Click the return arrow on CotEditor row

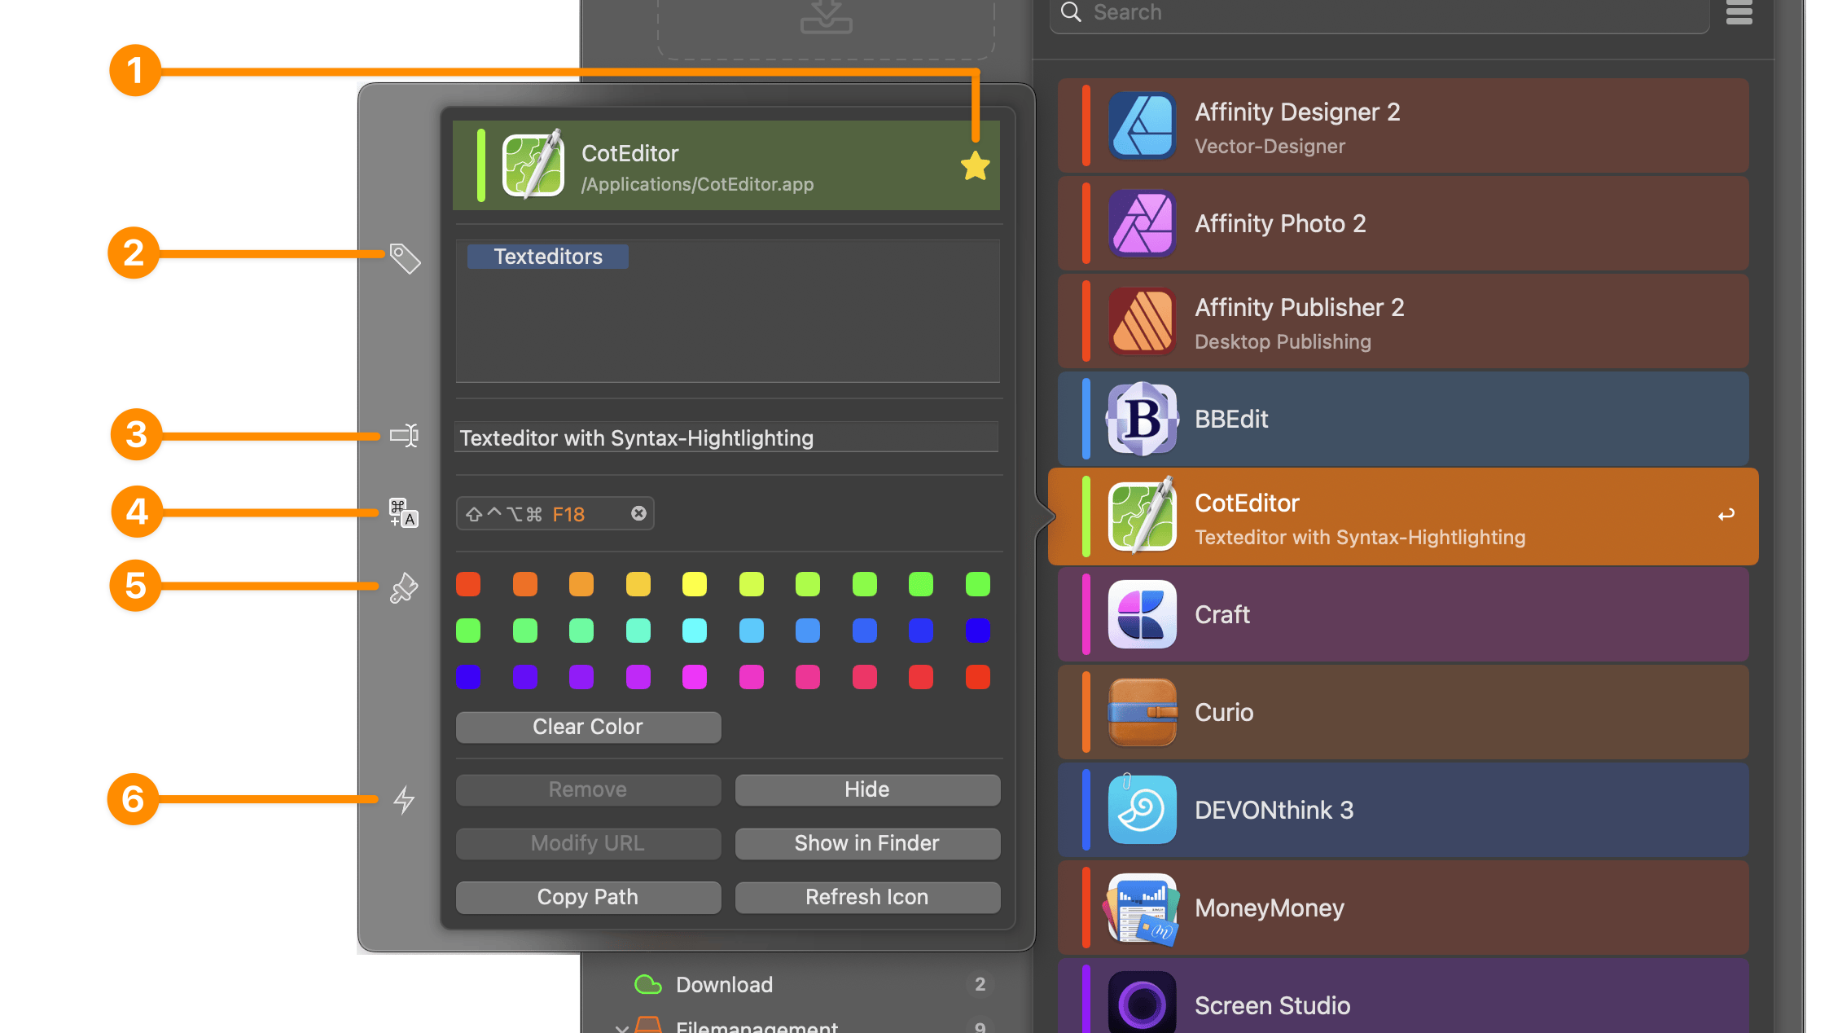(x=1726, y=515)
